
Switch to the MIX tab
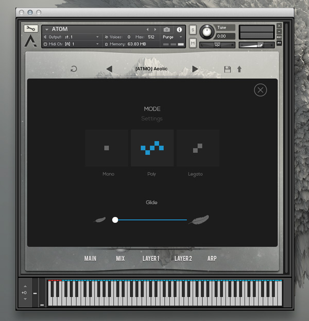tap(121, 259)
